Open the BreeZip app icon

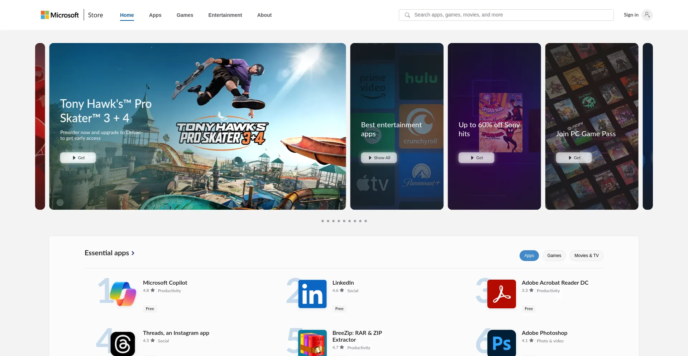click(312, 343)
